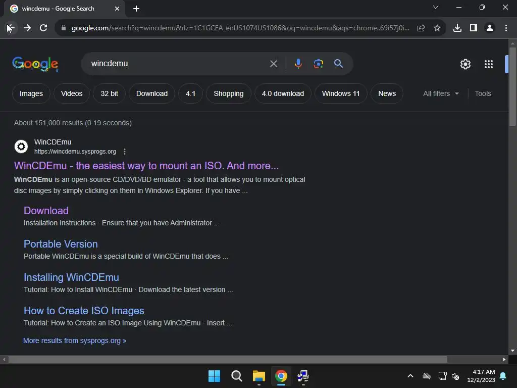Screen dimensions: 517x388
Task: Open the Installing WinCDEmu sitelink
Action: pyautogui.click(x=71, y=277)
